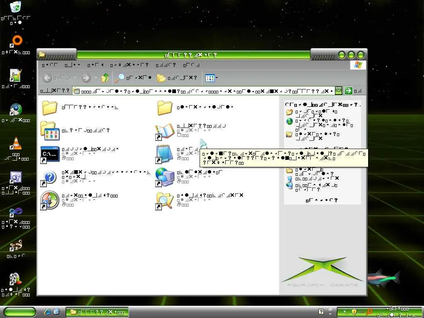Open the Tools menu

tap(166, 65)
